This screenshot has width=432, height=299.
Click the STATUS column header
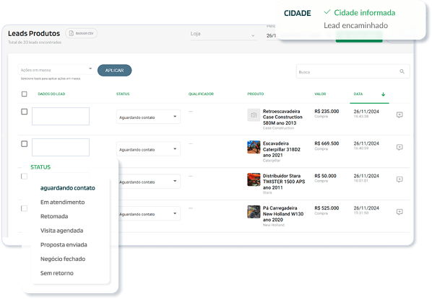click(123, 94)
